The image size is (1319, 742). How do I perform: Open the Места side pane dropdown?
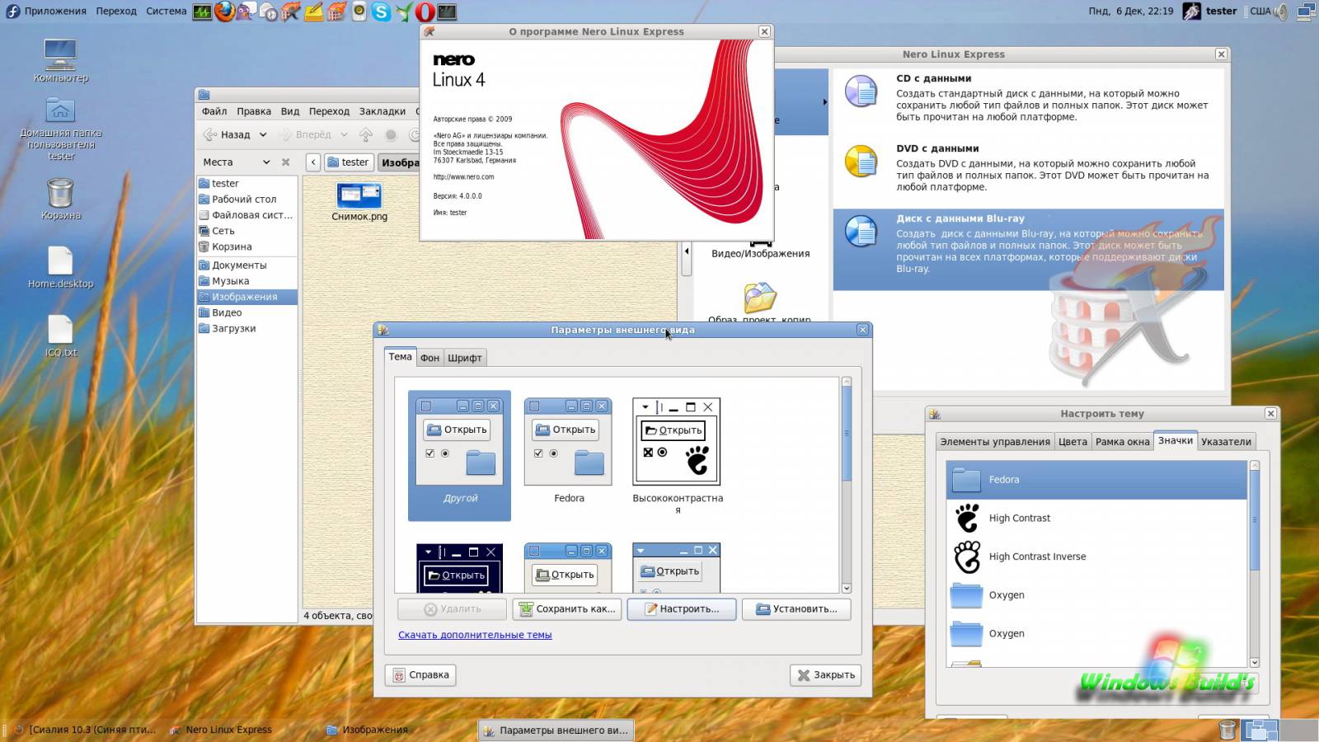[x=266, y=162]
